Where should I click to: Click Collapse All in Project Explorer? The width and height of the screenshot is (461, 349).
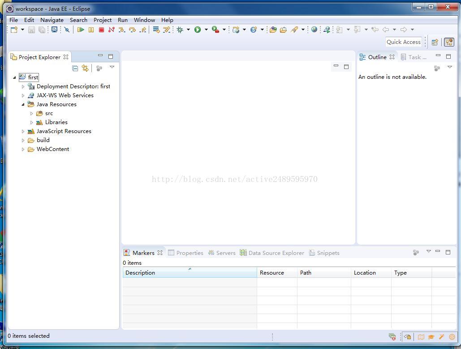[x=75, y=68]
